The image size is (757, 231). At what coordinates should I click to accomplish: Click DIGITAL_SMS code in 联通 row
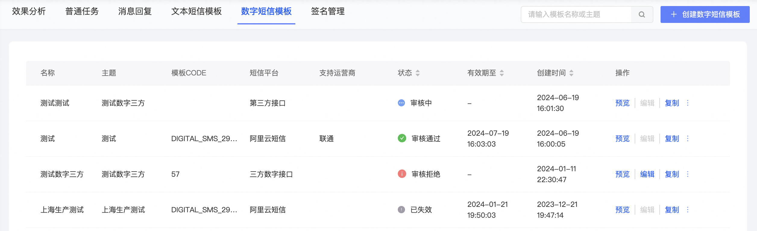tap(204, 139)
